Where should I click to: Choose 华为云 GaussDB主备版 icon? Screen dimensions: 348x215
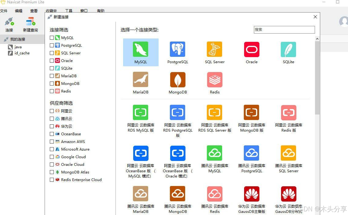pos(252,194)
